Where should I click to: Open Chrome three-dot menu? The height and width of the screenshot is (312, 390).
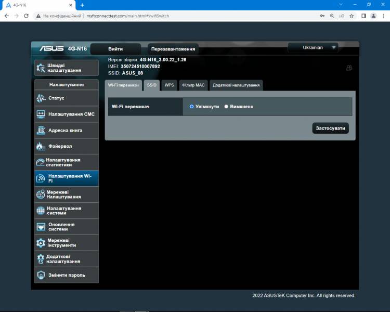tap(383, 16)
